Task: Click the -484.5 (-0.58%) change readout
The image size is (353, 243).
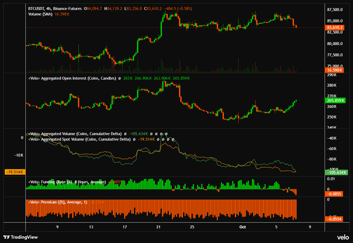Action: (x=178, y=9)
